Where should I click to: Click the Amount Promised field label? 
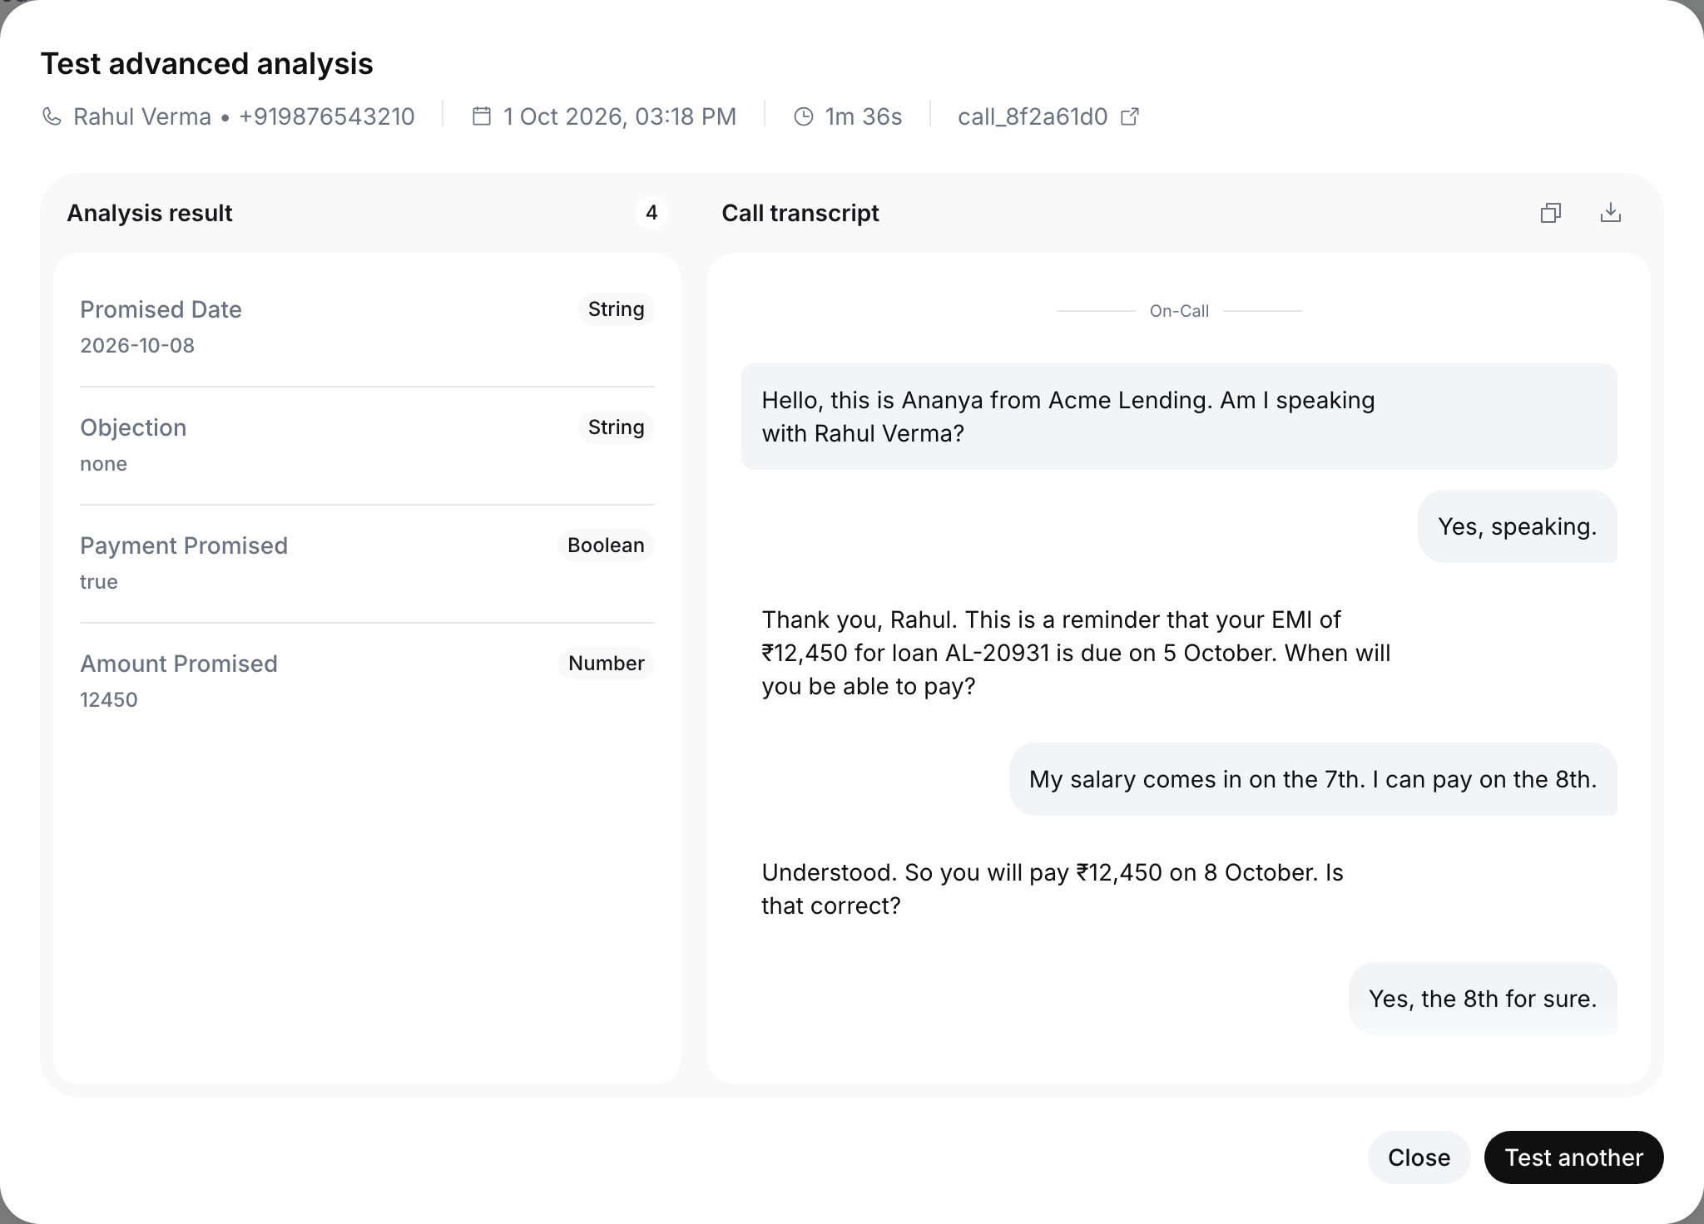pos(179,664)
